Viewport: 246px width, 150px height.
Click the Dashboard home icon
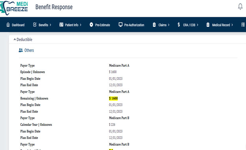tap(8, 25)
